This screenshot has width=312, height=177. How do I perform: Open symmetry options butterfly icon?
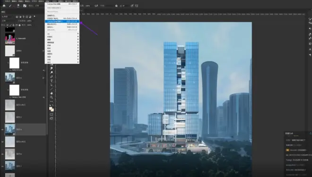click(137, 6)
